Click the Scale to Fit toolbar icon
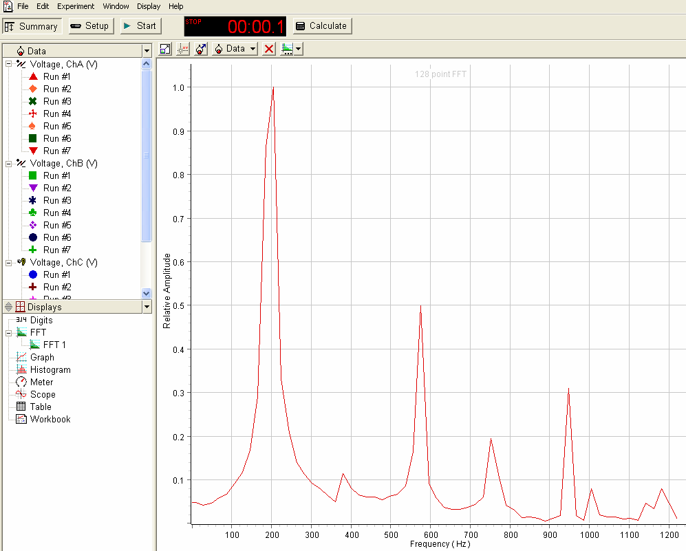 pos(165,49)
